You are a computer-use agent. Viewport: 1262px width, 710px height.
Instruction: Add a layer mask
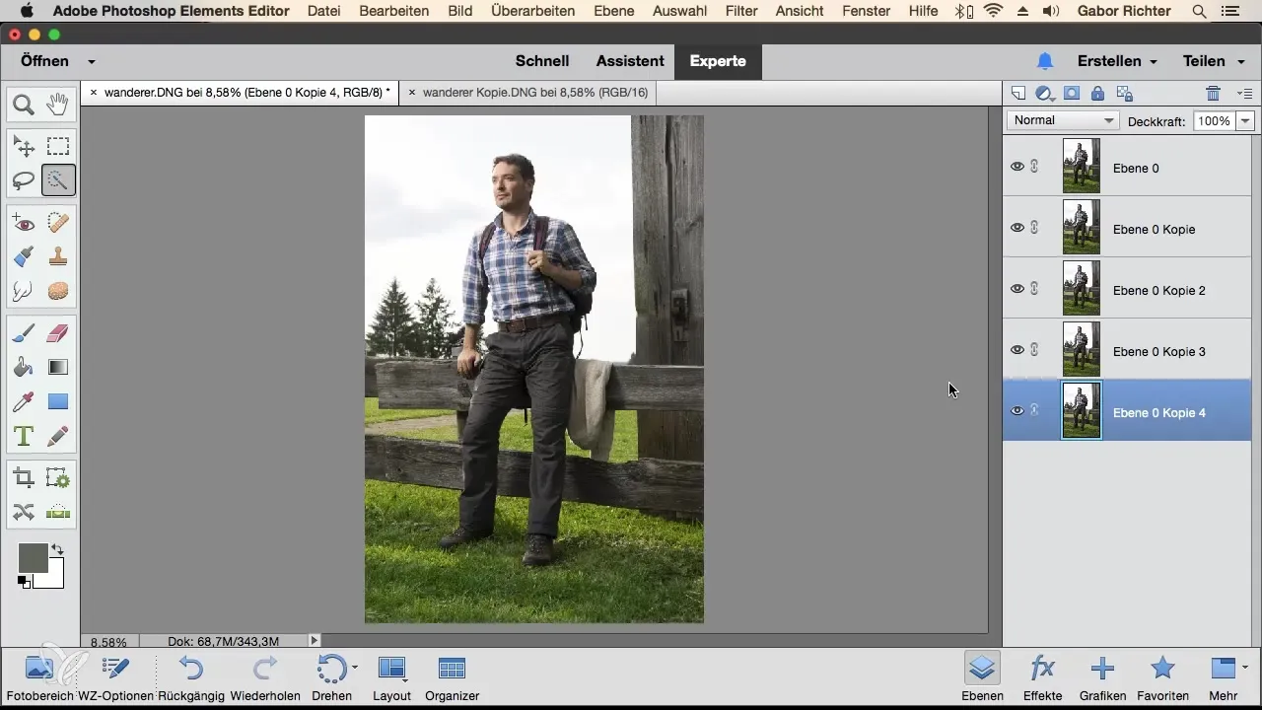tap(1072, 94)
